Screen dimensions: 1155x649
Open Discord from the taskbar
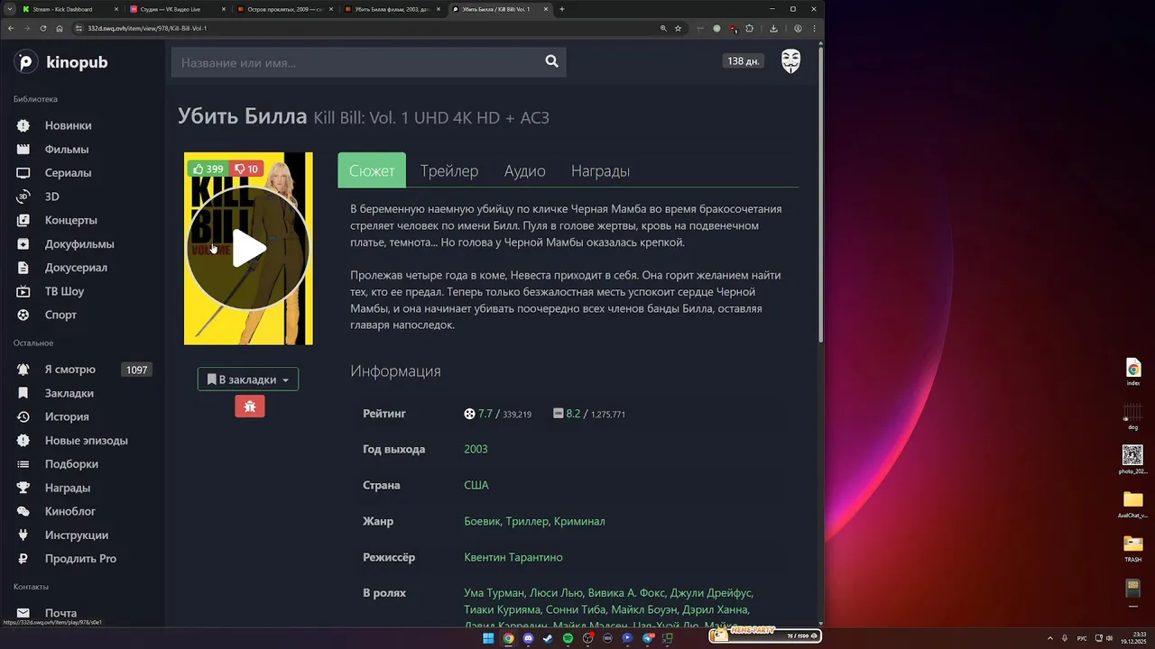[528, 638]
